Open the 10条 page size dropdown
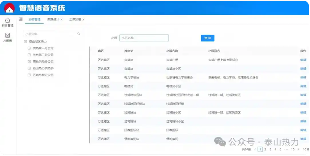This screenshot has width=310, height=156. coord(306,149)
